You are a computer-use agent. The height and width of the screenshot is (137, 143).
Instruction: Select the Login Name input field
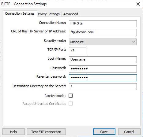pos(103,60)
